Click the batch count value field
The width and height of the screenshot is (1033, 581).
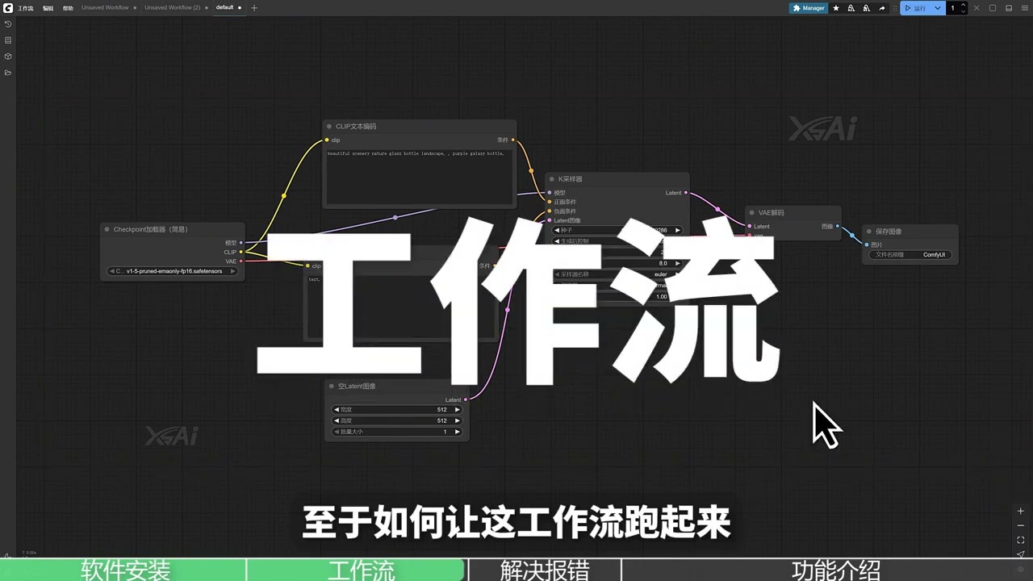(953, 8)
